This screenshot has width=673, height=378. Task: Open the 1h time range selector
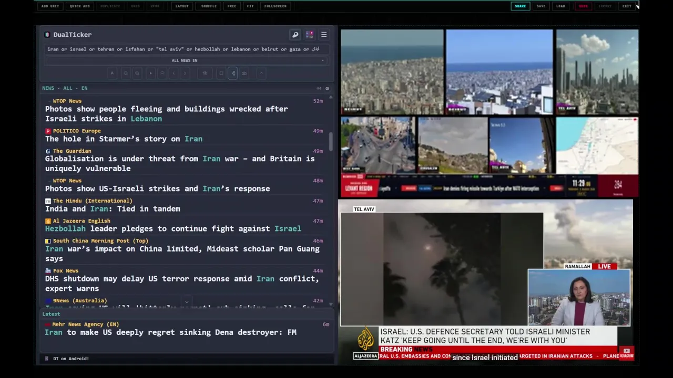[x=205, y=73]
